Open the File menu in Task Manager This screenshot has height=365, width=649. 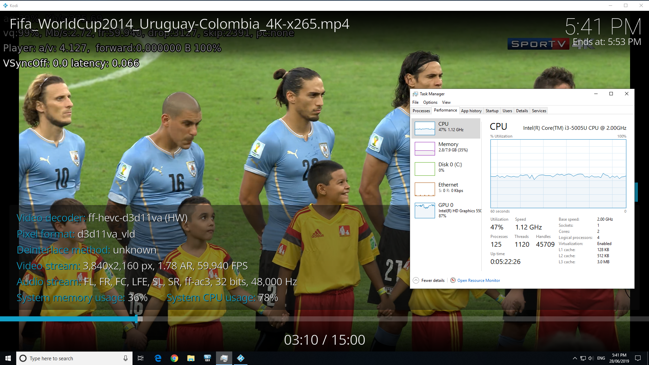tap(415, 102)
